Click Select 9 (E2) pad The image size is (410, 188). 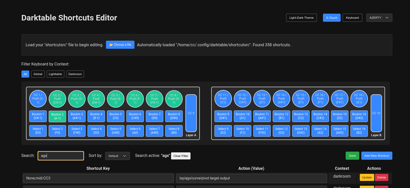pyautogui.click(x=223, y=131)
